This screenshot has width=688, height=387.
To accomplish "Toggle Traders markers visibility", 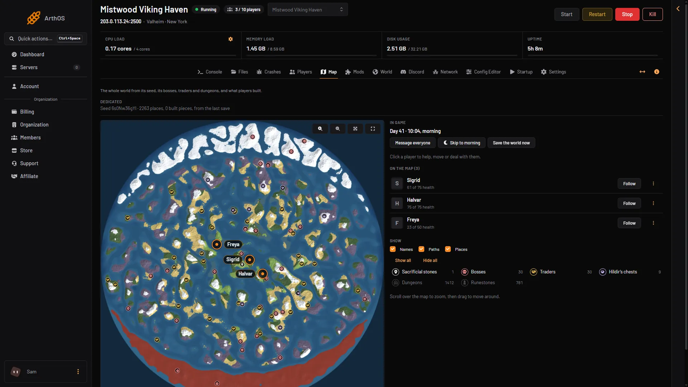I will tap(561, 272).
